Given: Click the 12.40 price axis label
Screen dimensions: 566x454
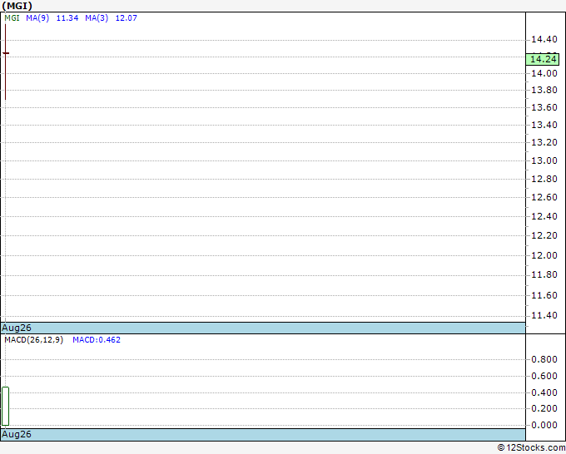Looking at the screenshot, I should (544, 216).
